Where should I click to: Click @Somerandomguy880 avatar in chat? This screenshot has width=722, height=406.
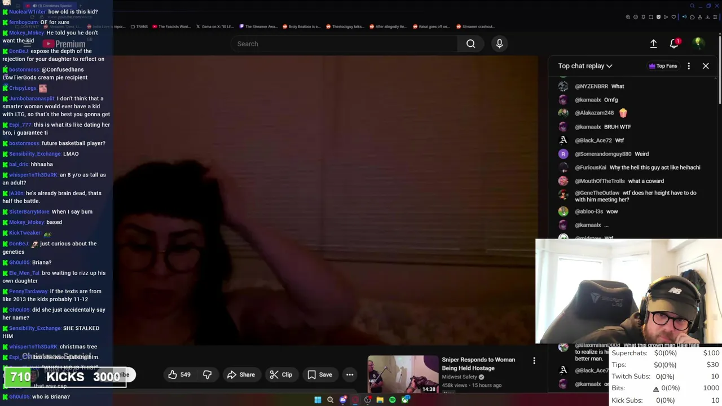563,154
